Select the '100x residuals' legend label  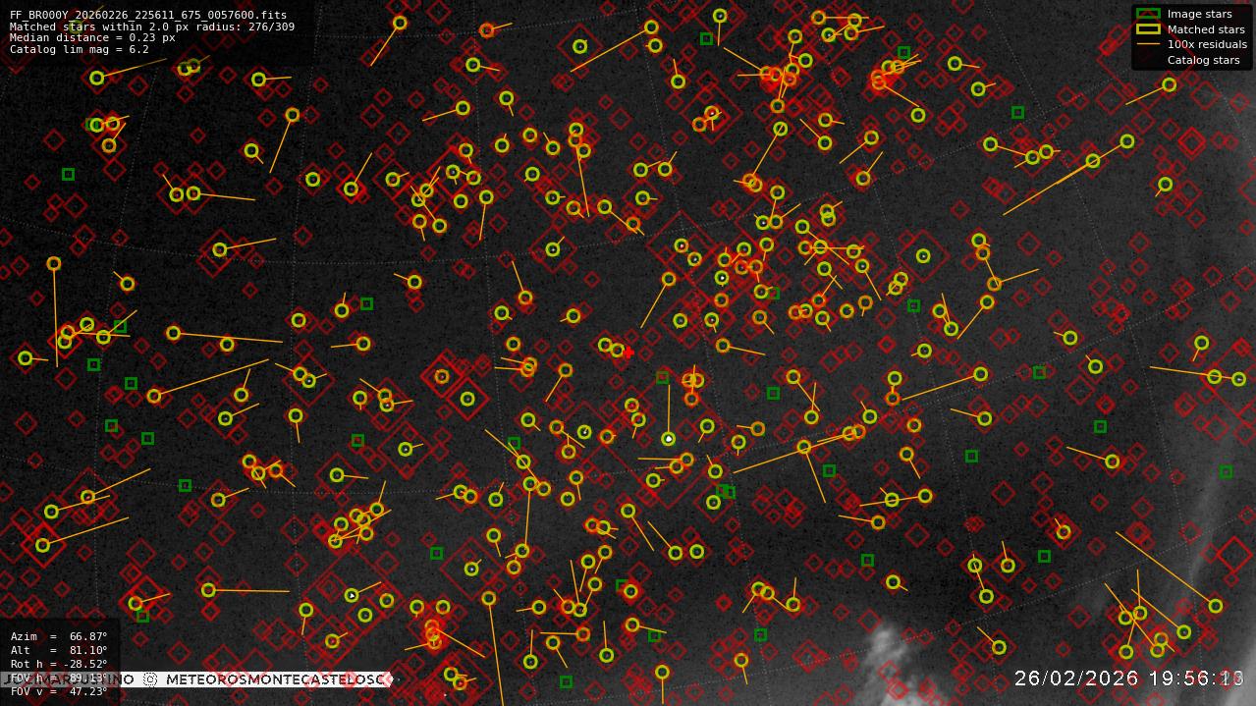pos(1207,44)
